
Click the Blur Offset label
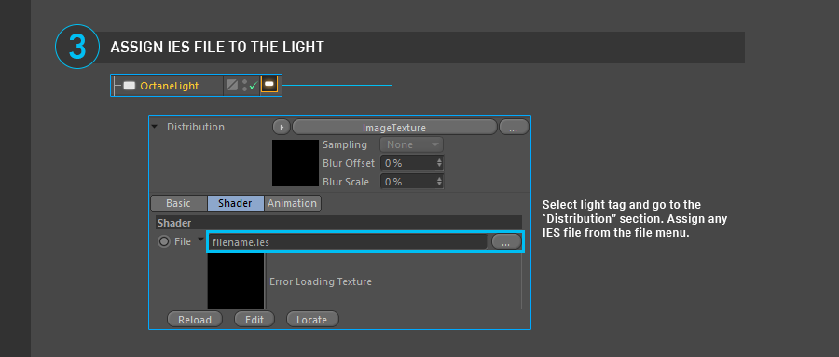point(349,163)
